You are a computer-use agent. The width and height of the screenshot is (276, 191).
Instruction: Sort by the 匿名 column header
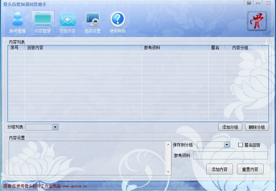(x=217, y=48)
